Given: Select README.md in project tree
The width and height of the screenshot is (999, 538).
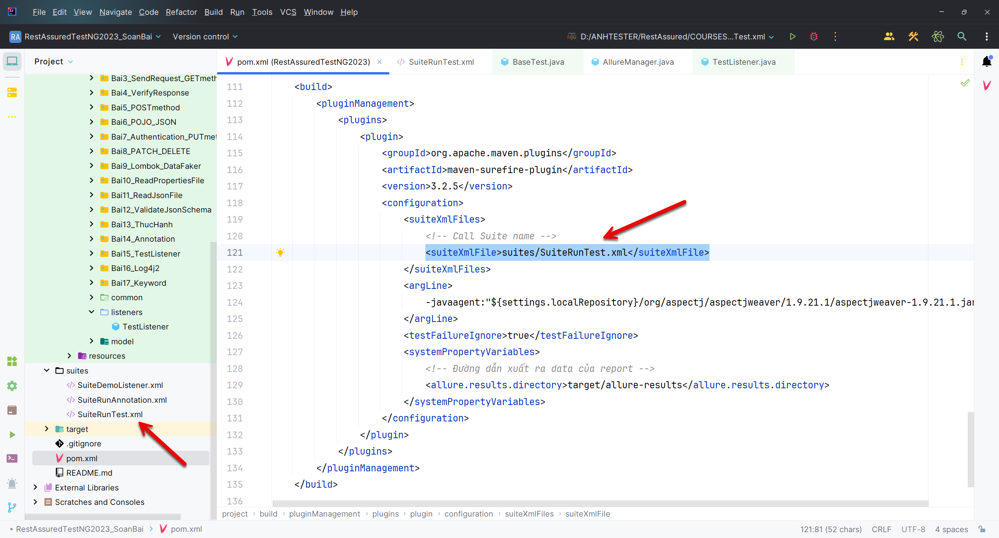Looking at the screenshot, I should click(89, 473).
